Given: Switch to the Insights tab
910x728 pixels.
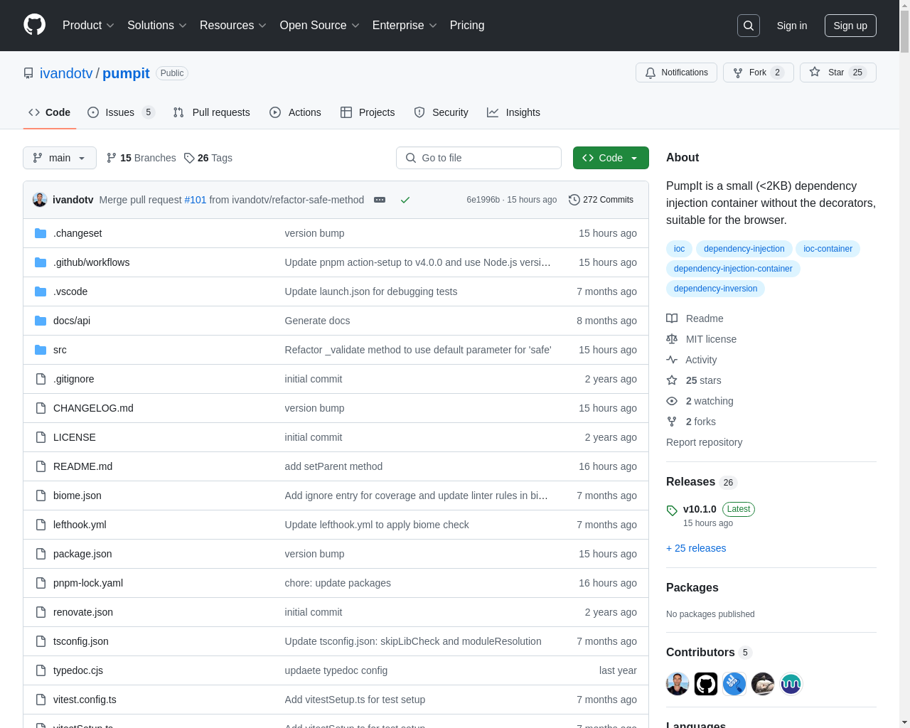Looking at the screenshot, I should 513,112.
